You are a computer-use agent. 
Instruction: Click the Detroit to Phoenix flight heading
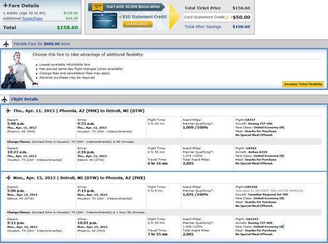tap(79, 178)
